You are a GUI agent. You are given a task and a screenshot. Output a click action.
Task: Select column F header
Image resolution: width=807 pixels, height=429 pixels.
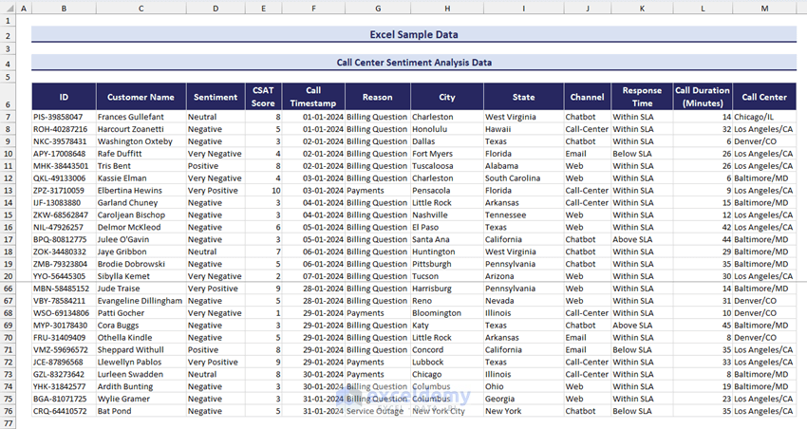(x=313, y=9)
